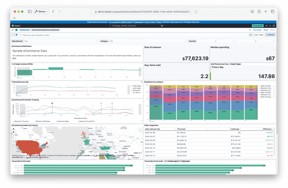This screenshot has height=188, width=288.
Task: Select the Dashboards breadcrumb
Action: [24, 30]
